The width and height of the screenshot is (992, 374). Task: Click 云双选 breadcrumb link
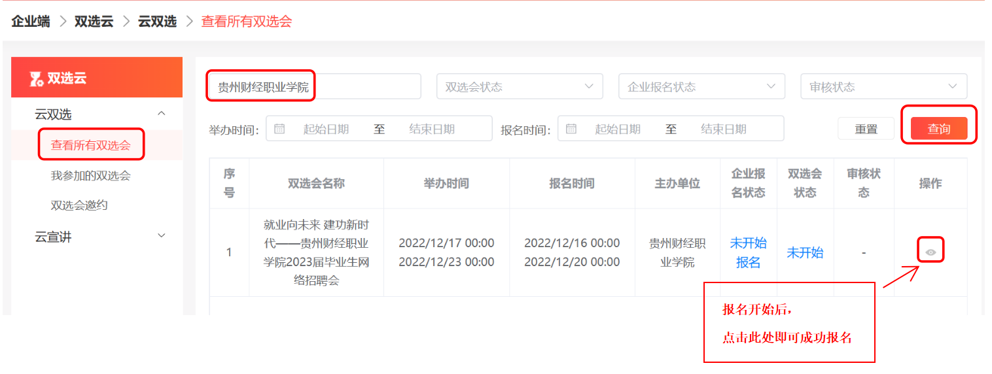click(157, 21)
